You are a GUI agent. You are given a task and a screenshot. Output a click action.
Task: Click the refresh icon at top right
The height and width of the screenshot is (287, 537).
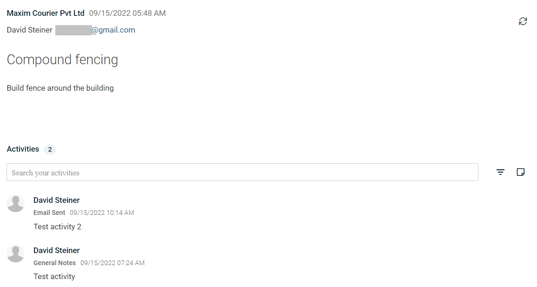523,21
